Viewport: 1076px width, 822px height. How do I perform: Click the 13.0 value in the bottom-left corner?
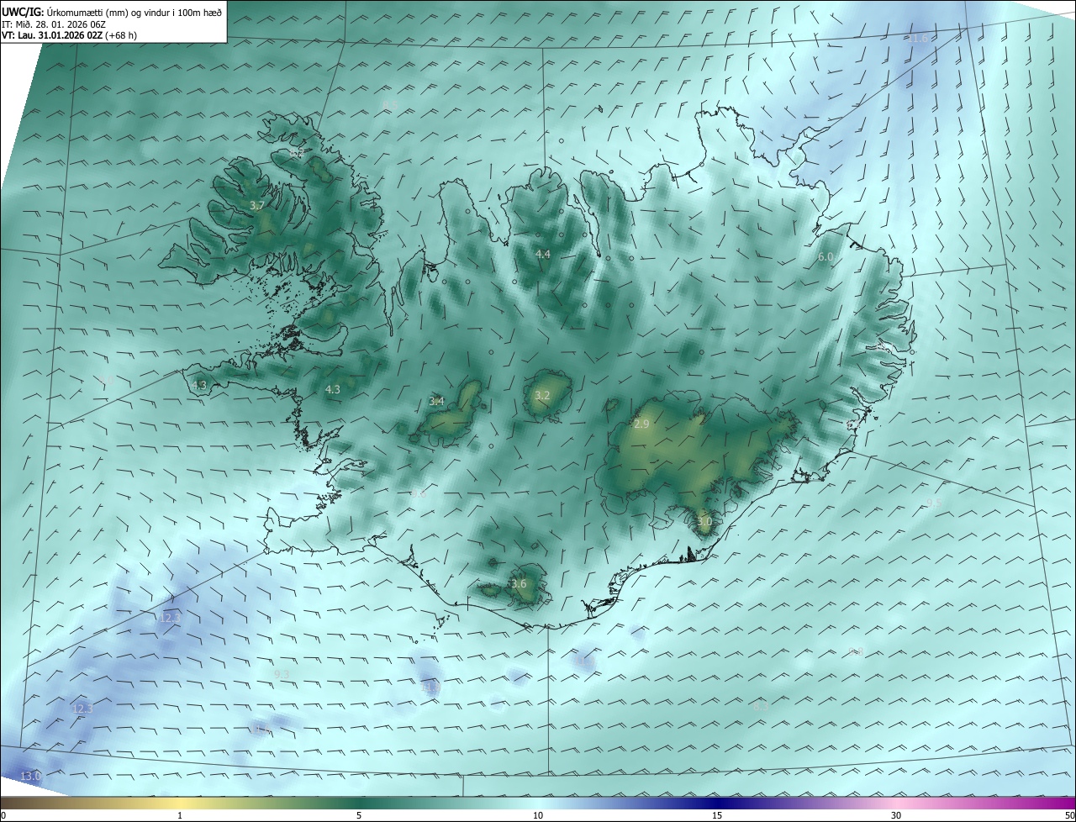[30, 777]
